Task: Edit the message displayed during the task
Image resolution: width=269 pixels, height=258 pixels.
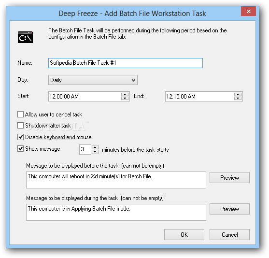Action: point(116,212)
